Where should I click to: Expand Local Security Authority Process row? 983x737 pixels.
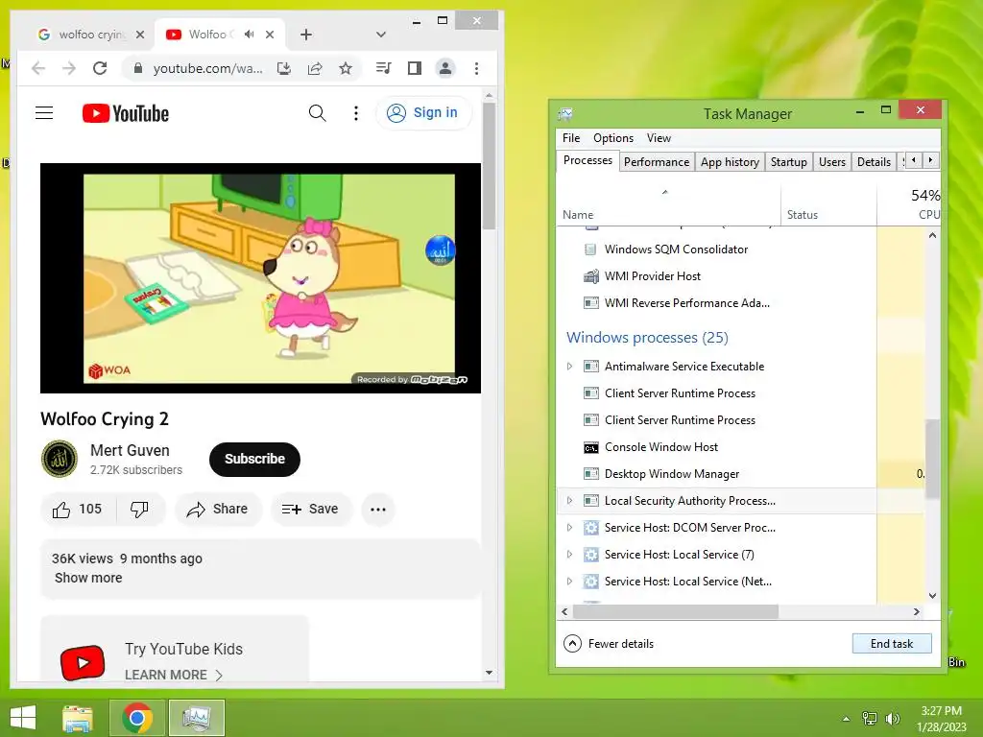click(x=569, y=500)
